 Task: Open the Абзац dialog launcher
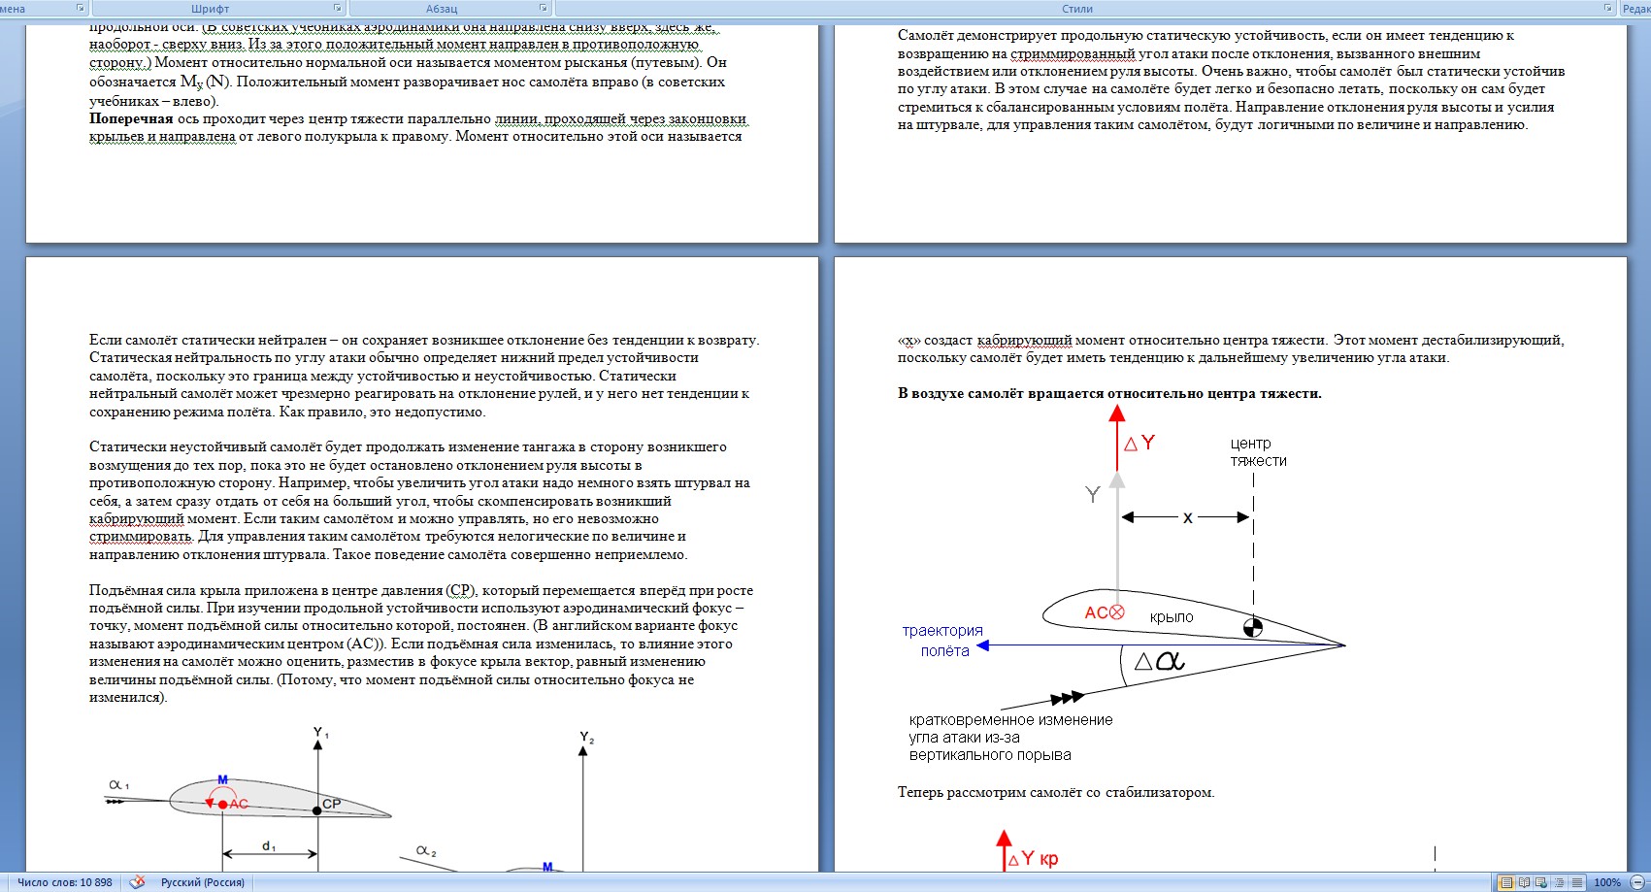[x=543, y=8]
